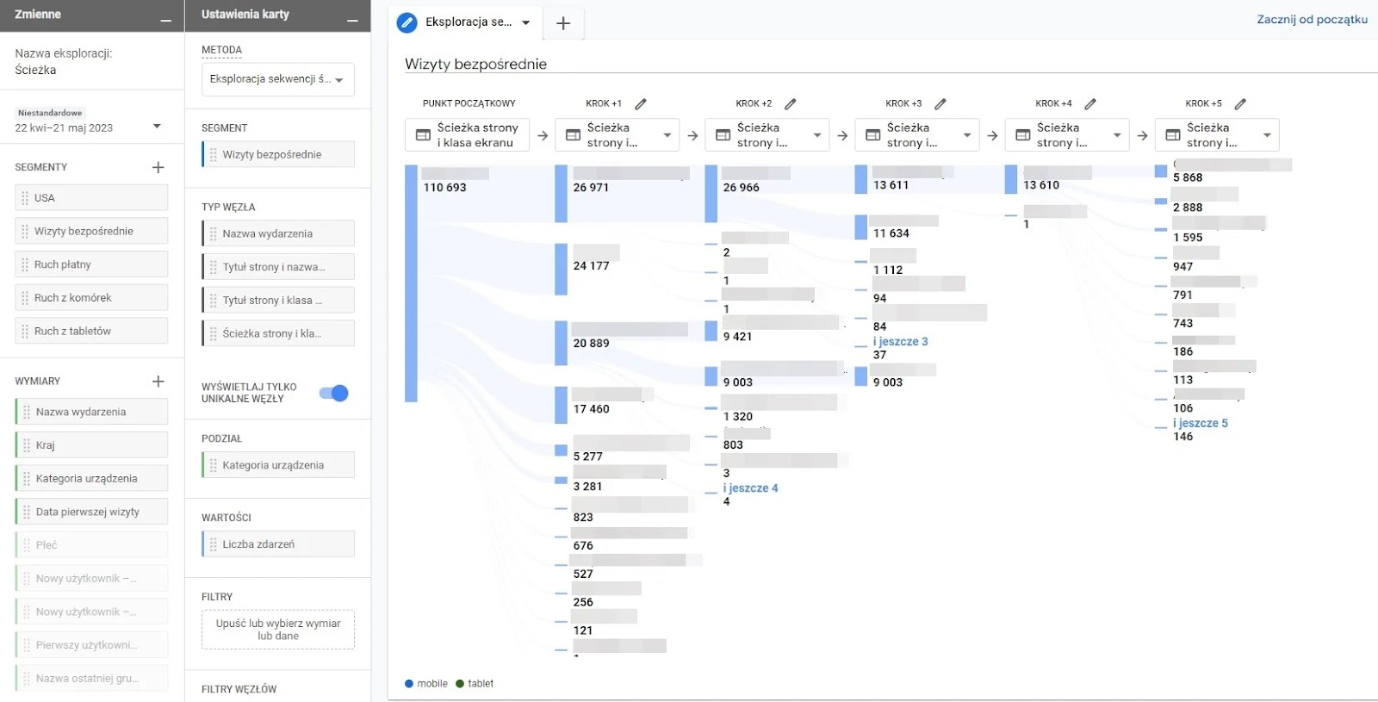Toggle Wyświetlaj tylko unikalne węzły switch
Image resolution: width=1378 pixels, height=702 pixels.
coord(333,393)
